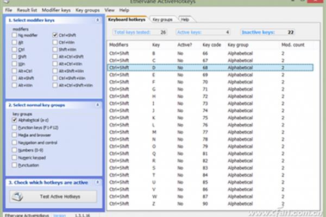Select the highlighted Ctrl+Shift D row
This screenshot has width=326, height=217.
click(210, 67)
